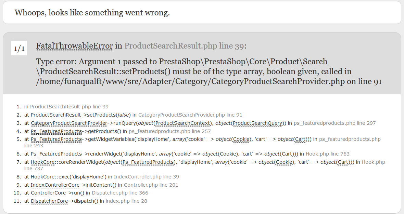Open Dispatcher.php line 366 link
This screenshot has width=404, height=214.
(120, 193)
